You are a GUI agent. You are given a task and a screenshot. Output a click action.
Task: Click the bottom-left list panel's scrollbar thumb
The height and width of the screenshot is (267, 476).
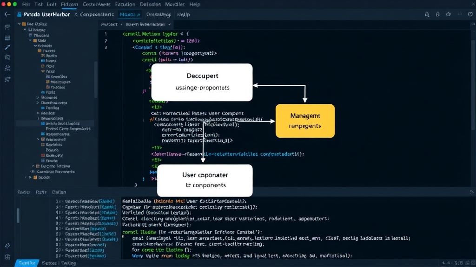pyautogui.click(x=18, y=215)
